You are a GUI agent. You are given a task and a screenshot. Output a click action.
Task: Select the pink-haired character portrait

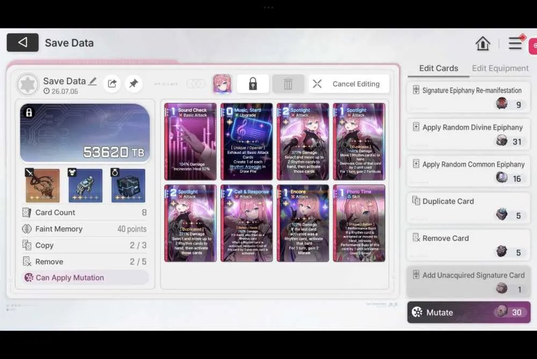click(x=222, y=84)
